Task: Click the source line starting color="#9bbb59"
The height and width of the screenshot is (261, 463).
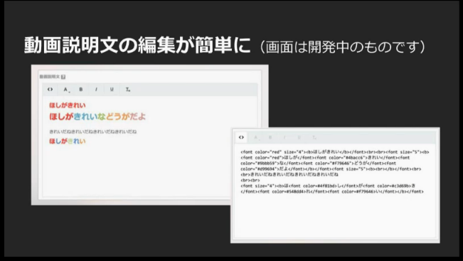Action: point(319,164)
